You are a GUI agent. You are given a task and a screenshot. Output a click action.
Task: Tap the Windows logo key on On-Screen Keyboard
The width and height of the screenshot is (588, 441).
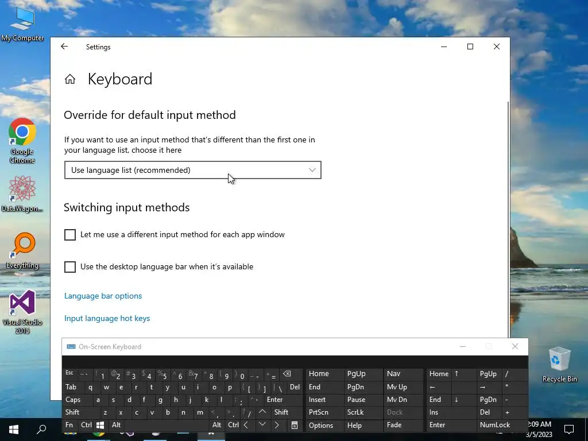(x=100, y=425)
